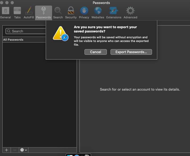Click the All Passwords list header
Screen dimensions: 190x156
point(24,40)
